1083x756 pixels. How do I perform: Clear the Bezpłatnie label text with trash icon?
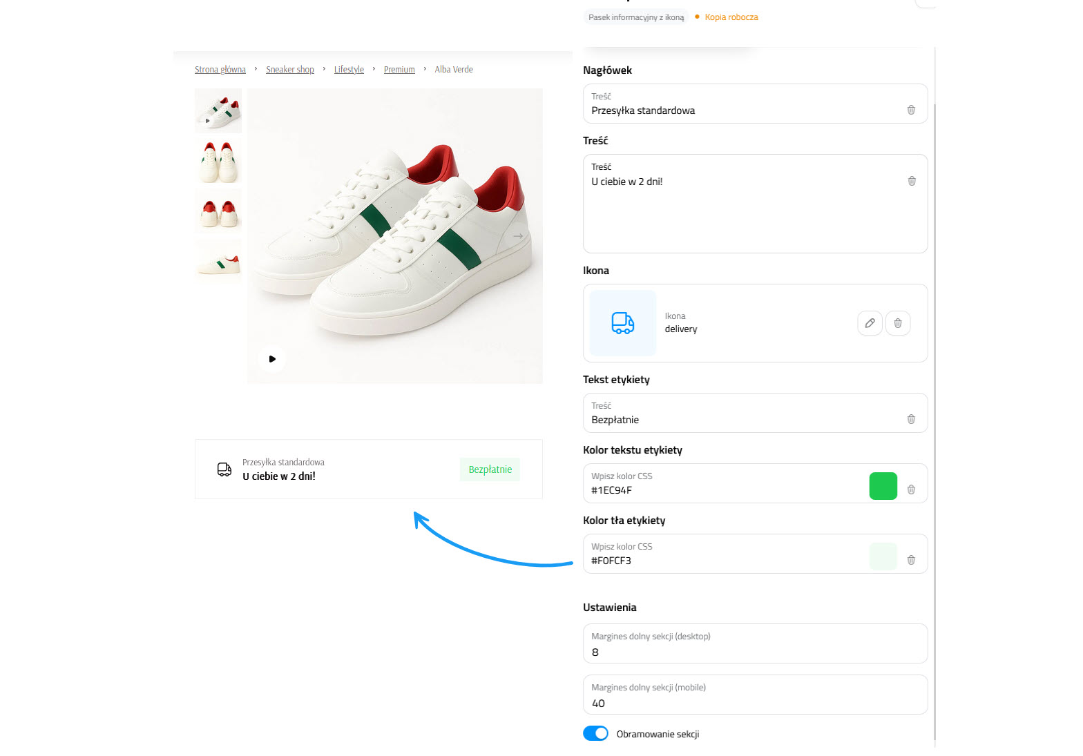[x=911, y=419]
